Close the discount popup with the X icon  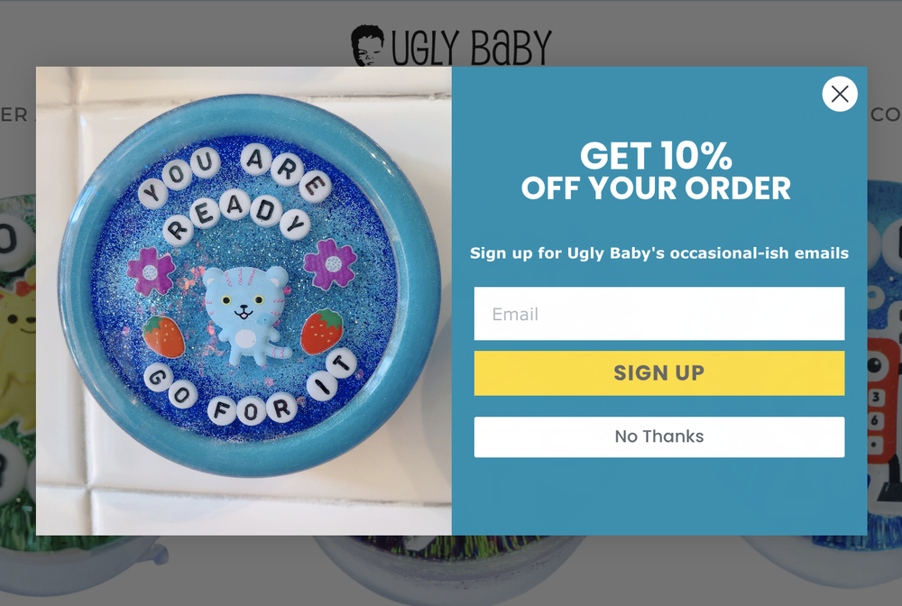839,94
